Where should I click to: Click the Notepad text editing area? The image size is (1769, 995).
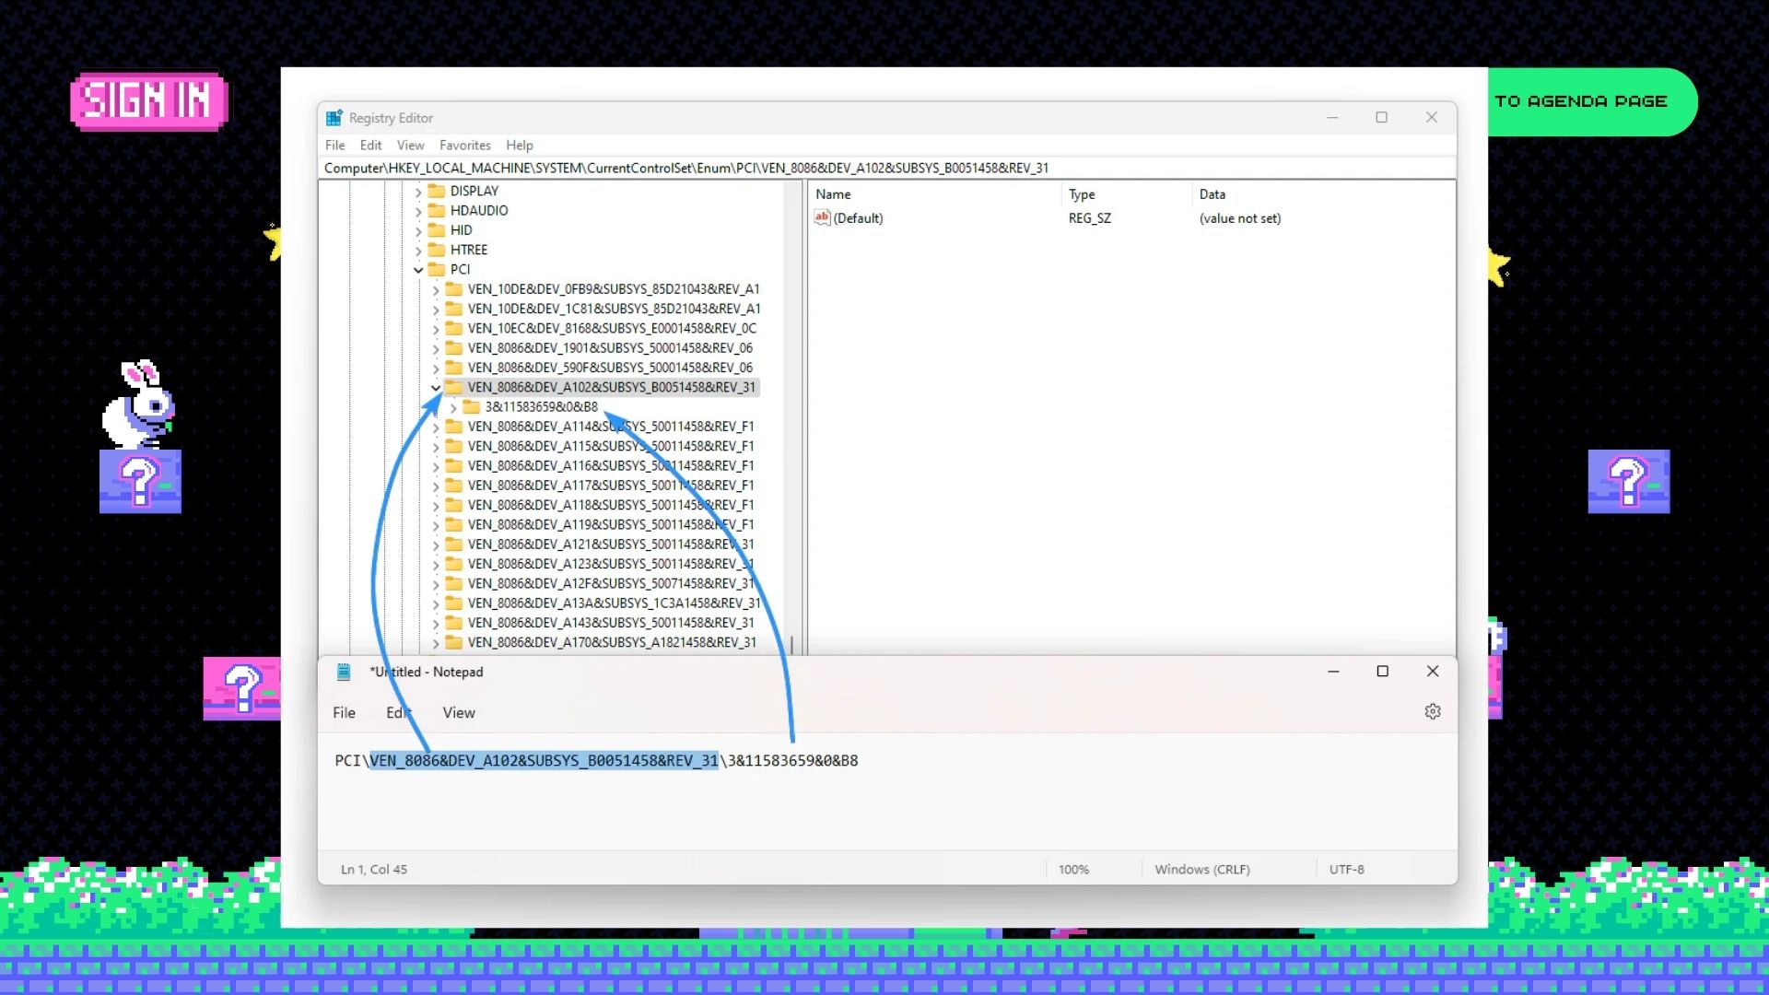887,792
